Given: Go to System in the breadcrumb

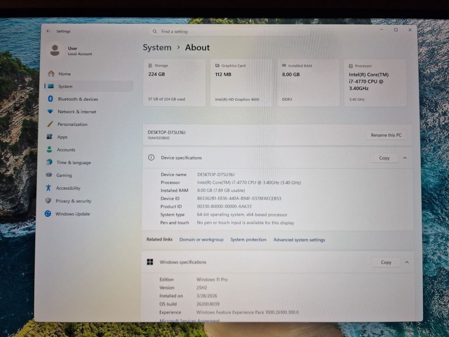Looking at the screenshot, I should click(157, 48).
